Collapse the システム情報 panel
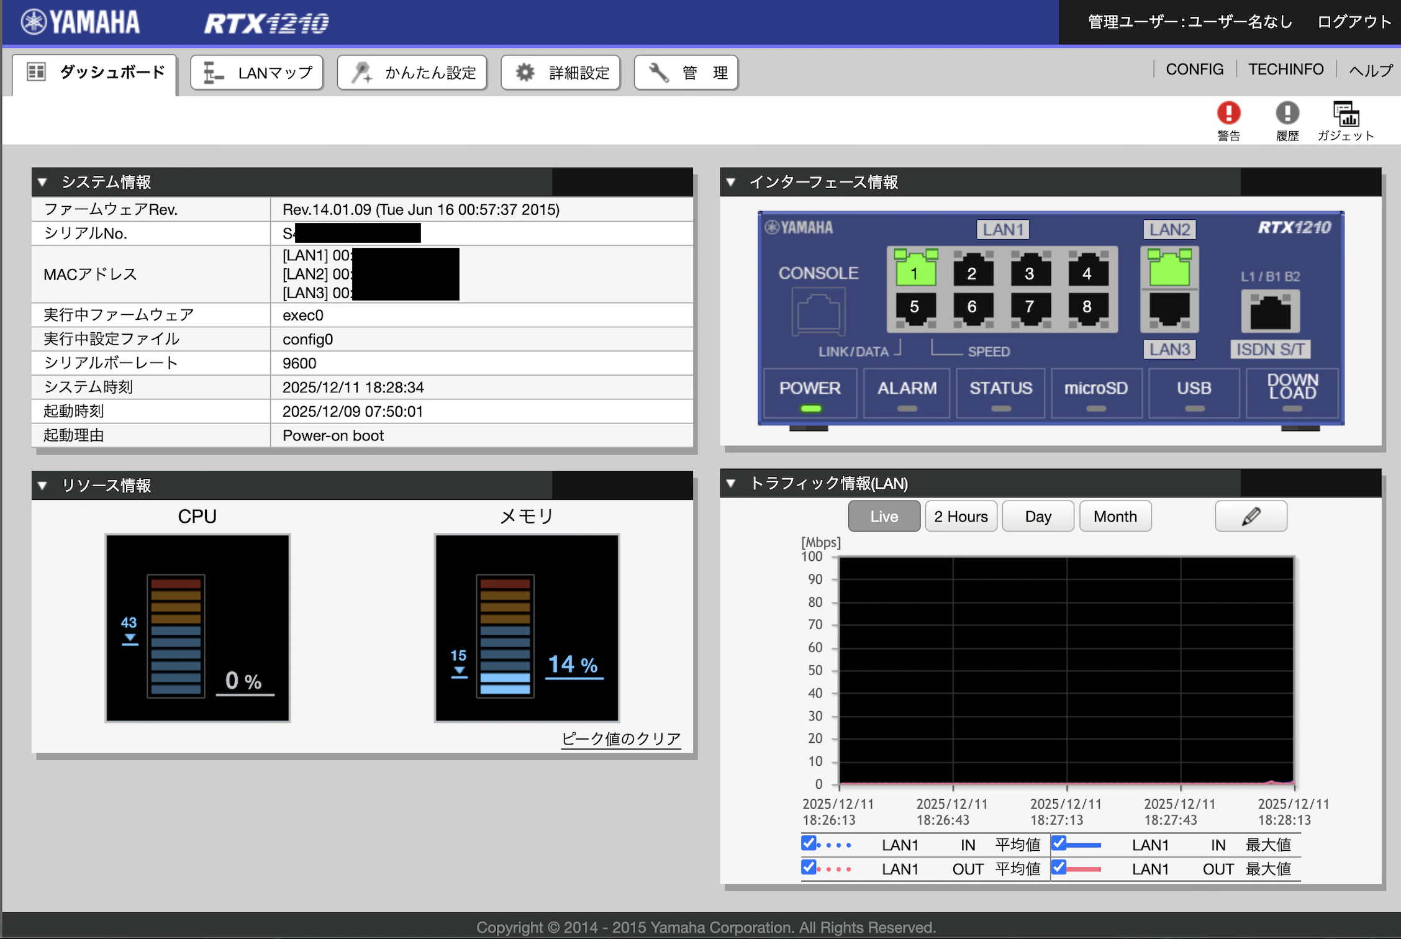This screenshot has width=1401, height=939. point(42,182)
